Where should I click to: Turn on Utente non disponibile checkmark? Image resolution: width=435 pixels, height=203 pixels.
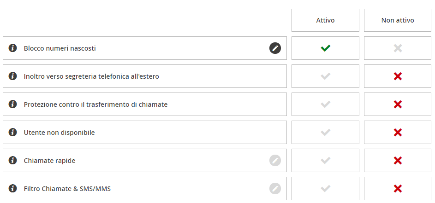coord(325,133)
